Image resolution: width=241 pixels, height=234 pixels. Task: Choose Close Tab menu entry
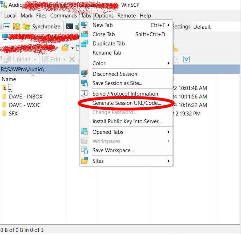point(126,34)
